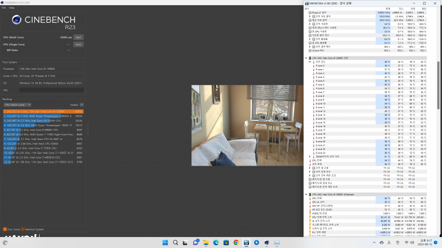This screenshot has width=442, height=248.
Task: Switch to HWiNFO icon on taskbar
Action: (x=247, y=242)
